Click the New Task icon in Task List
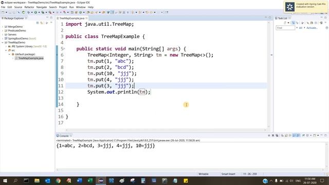Image resolution: width=329 pixels, height=185 pixels. (285, 23)
